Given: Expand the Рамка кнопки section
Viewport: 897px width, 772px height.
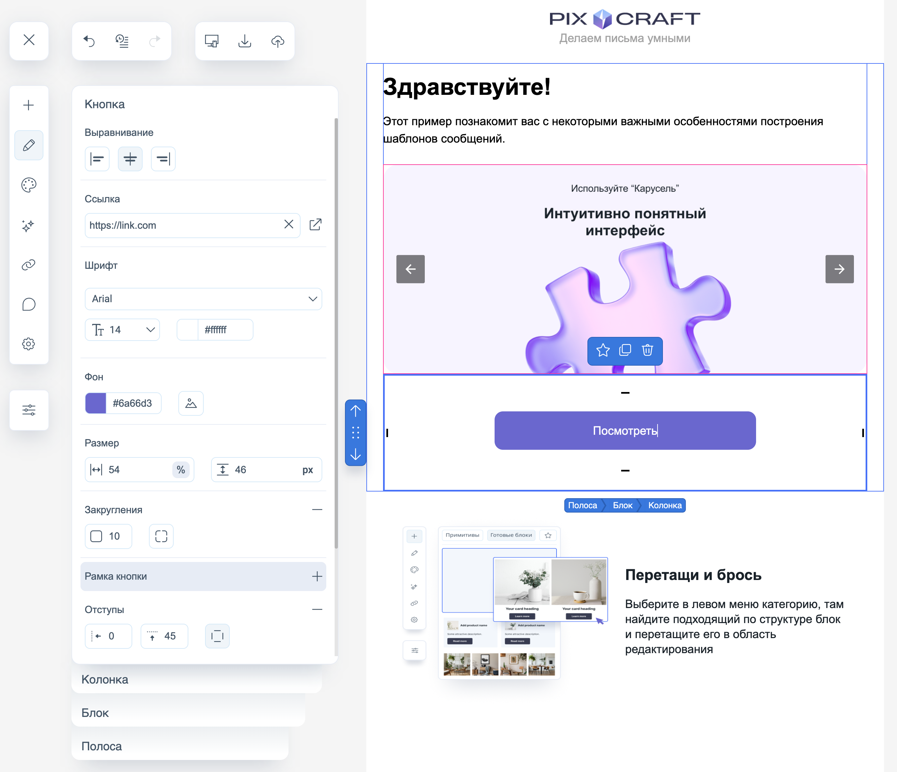Looking at the screenshot, I should [317, 576].
